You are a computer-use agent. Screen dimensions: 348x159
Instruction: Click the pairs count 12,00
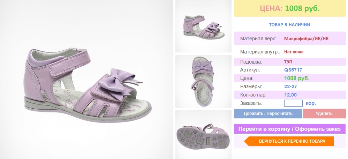coord(290,95)
